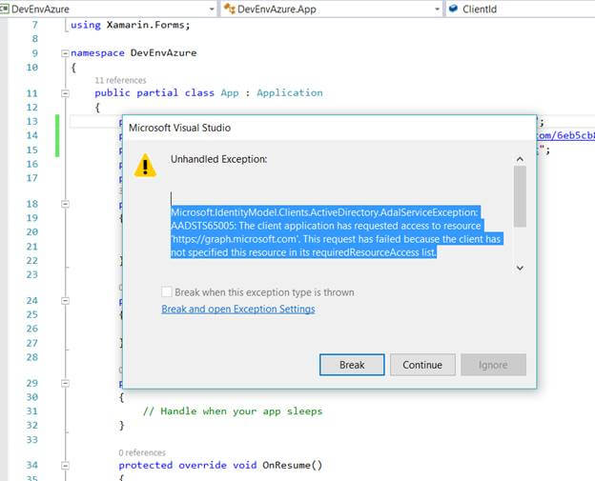This screenshot has height=481, width=595.
Task: Click the Microsoft Visual Studio dialog title
Action: point(179,128)
